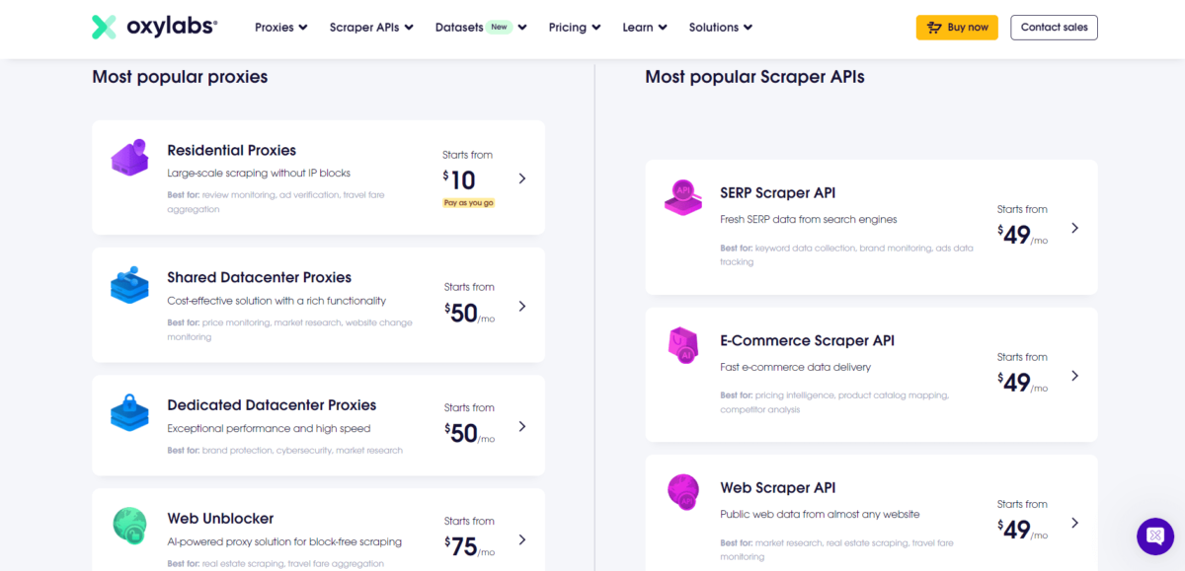
Task: Open the chat widget bubble
Action: click(1154, 536)
